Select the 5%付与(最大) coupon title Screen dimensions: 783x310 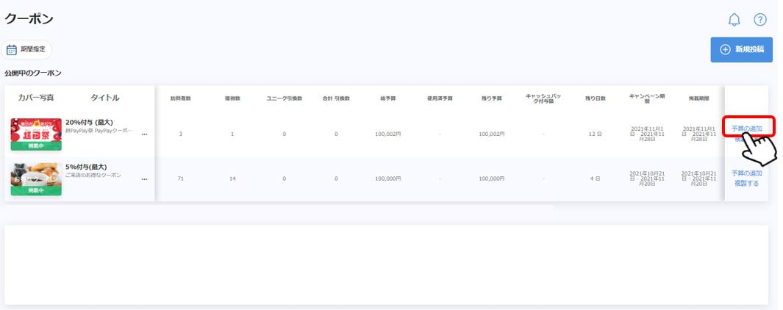coord(86,167)
